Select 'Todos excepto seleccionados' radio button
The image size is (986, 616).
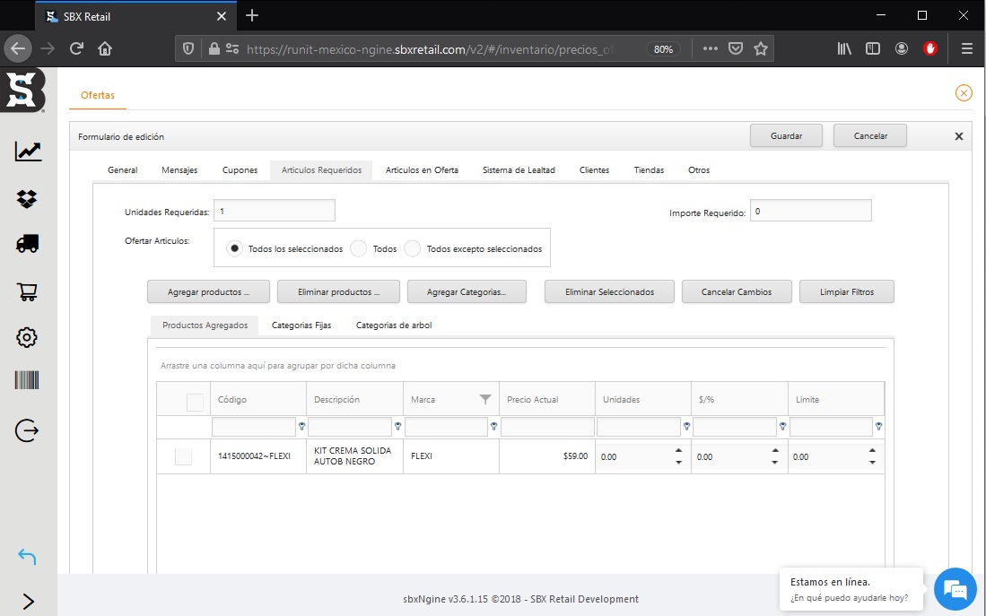413,248
